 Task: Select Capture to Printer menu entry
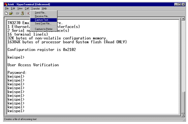44,29
